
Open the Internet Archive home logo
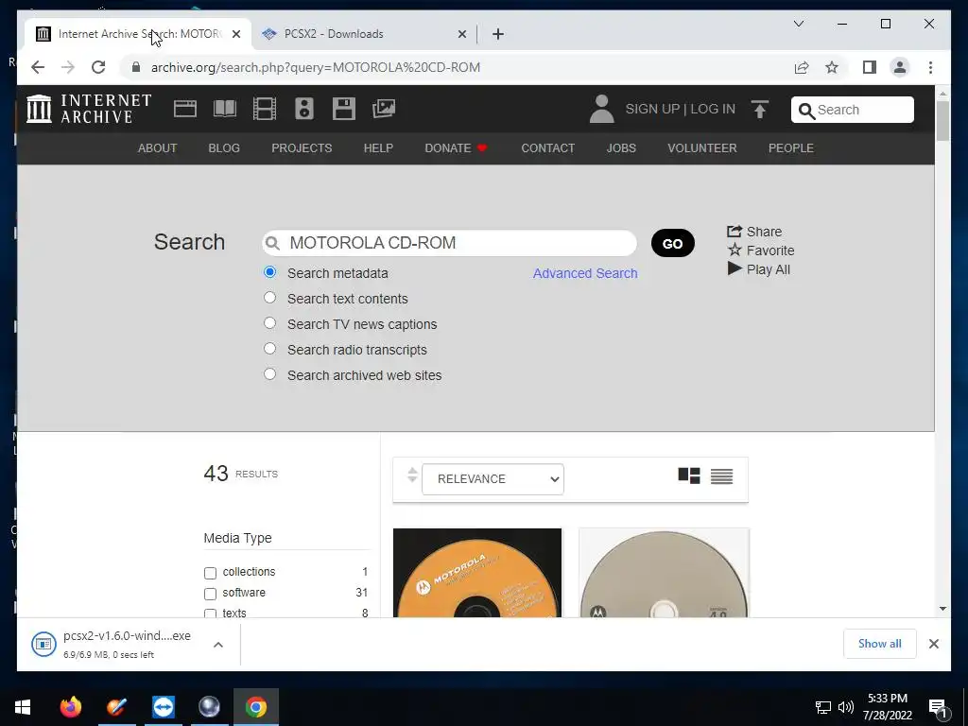tap(89, 109)
